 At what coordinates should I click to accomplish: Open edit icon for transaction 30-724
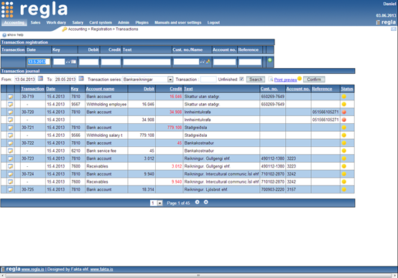click(x=10, y=174)
